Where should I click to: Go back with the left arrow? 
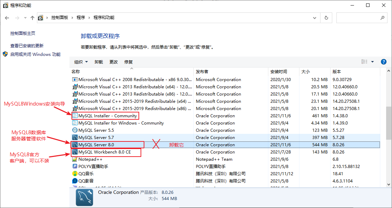[7, 18]
